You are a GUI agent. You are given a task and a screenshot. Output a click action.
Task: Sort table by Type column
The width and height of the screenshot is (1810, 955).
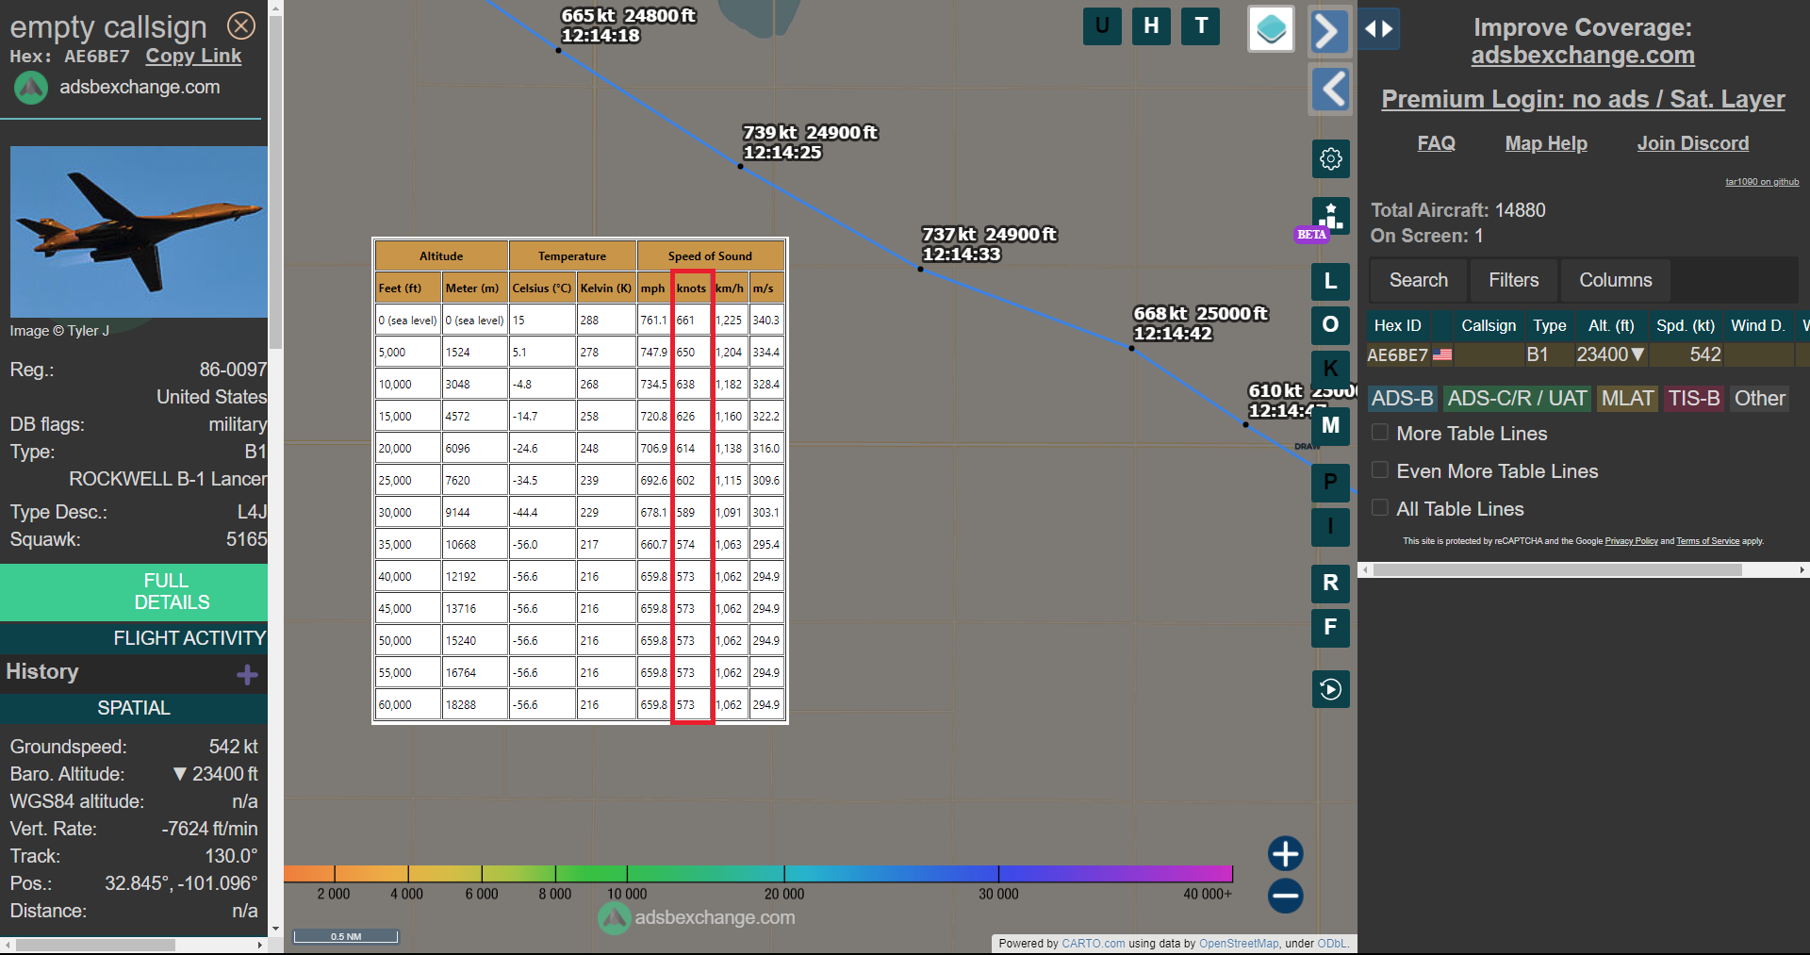click(1549, 325)
